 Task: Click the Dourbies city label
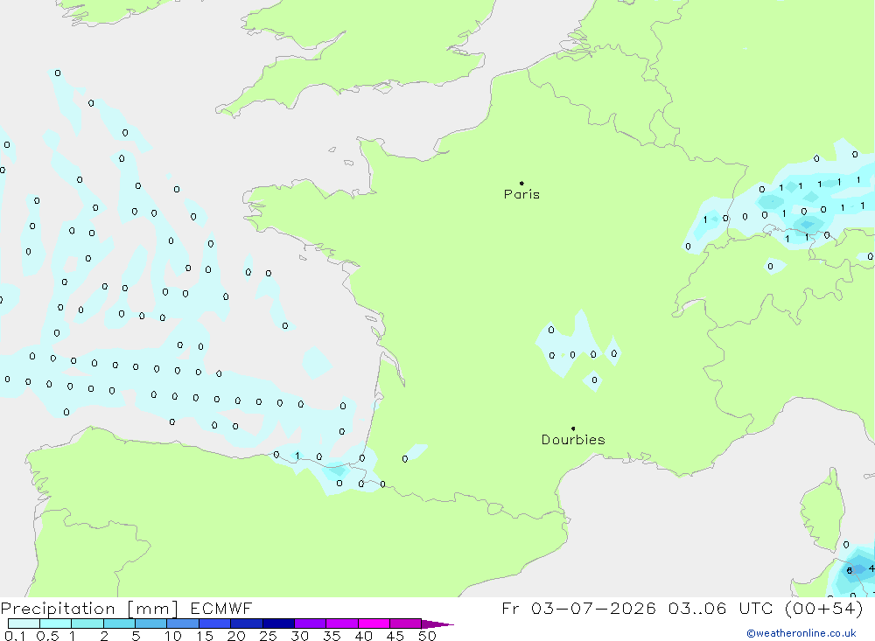click(573, 440)
